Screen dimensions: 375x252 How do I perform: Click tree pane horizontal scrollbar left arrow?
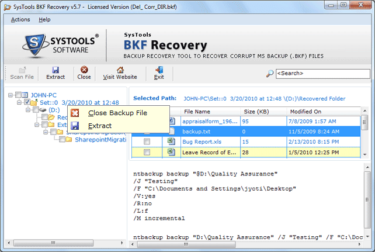coord(9,243)
